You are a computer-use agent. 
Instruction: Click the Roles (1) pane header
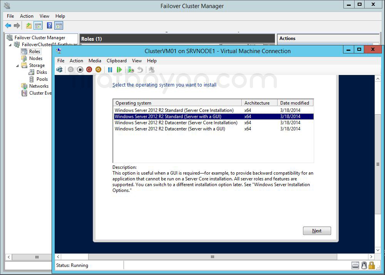177,39
